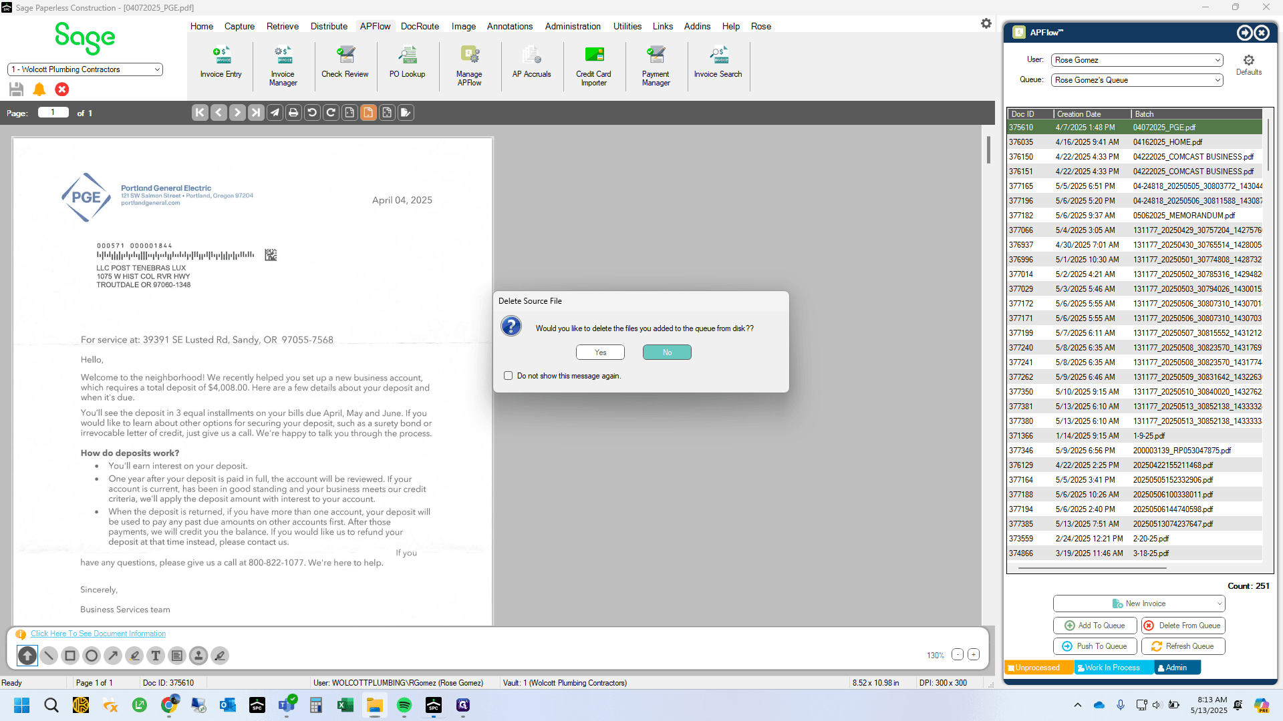Select the note annotation tool

(x=177, y=656)
